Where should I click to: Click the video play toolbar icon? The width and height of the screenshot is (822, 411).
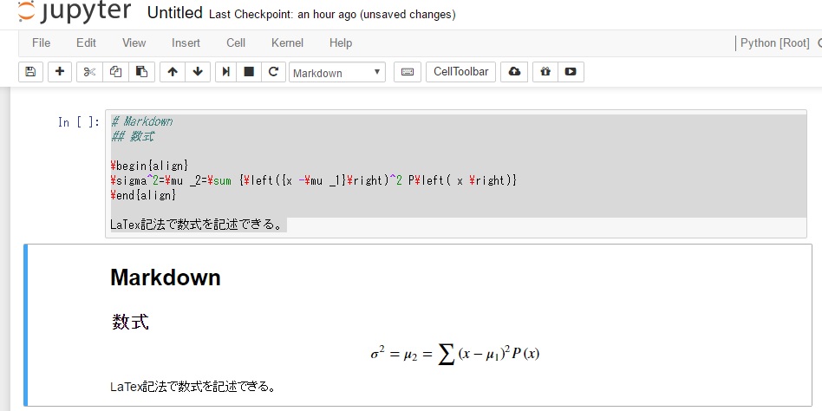click(571, 72)
